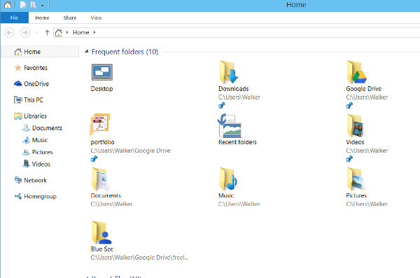Select Pictures library in navigation pane
The width and height of the screenshot is (420, 278).
click(42, 152)
